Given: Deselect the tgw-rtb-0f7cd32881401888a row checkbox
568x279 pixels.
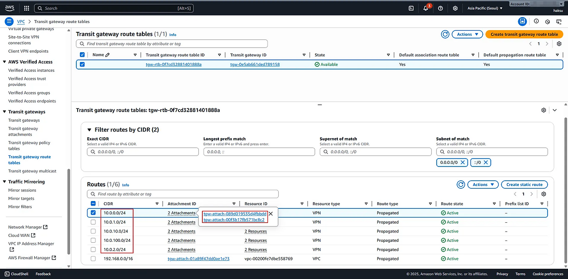Looking at the screenshot, I should point(82,65).
